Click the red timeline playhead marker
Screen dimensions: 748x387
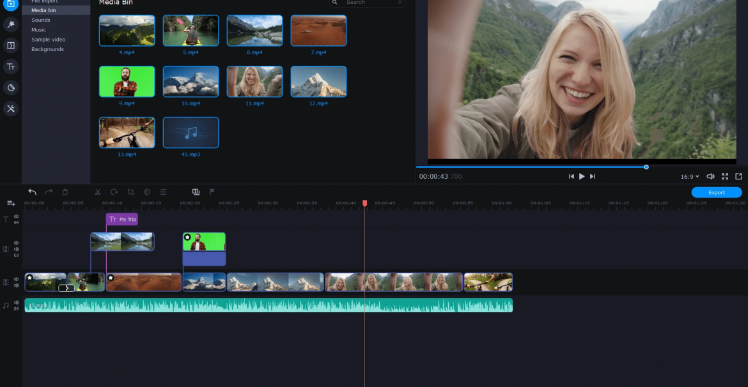[365, 203]
